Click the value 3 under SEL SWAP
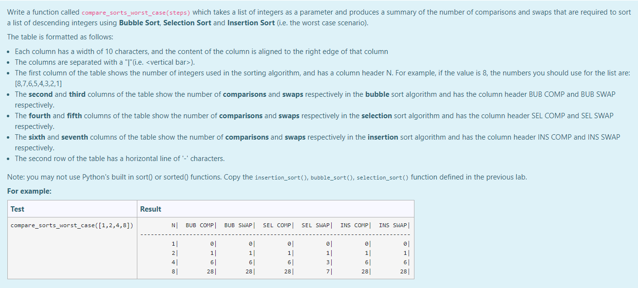Image resolution: width=638 pixels, height=288 pixels. tap(328, 262)
